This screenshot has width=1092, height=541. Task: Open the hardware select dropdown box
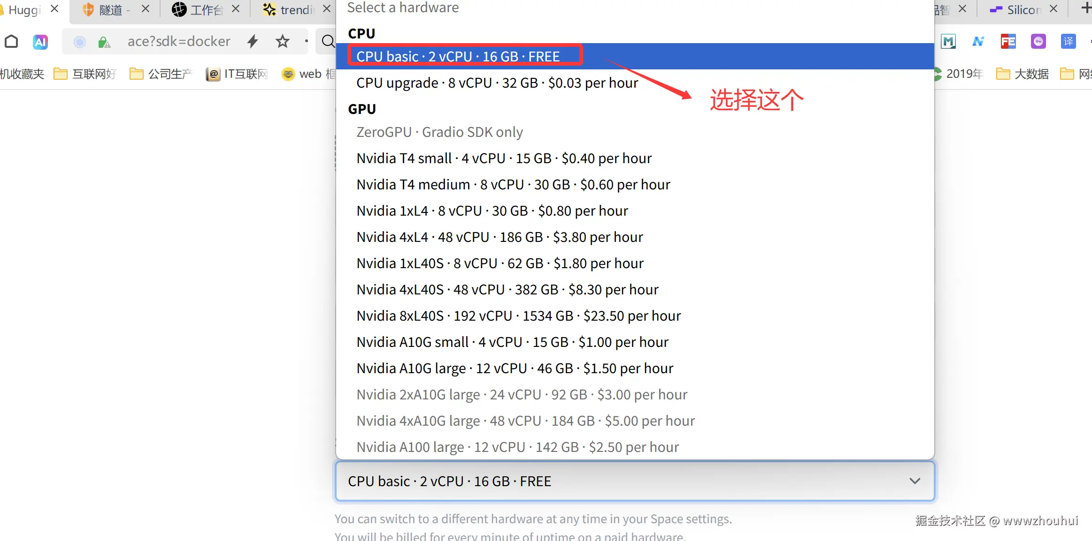(635, 481)
